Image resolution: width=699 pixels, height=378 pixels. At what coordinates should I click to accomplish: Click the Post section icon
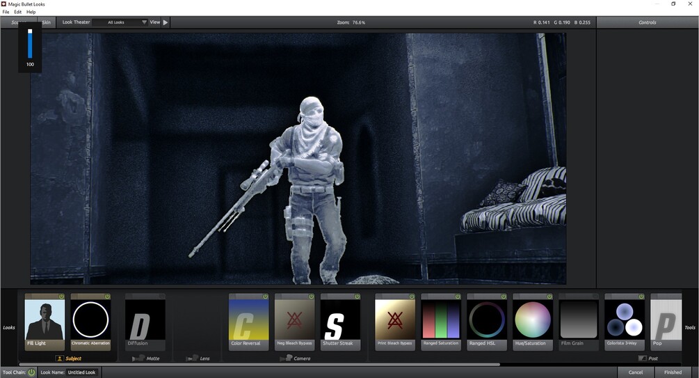click(x=643, y=359)
